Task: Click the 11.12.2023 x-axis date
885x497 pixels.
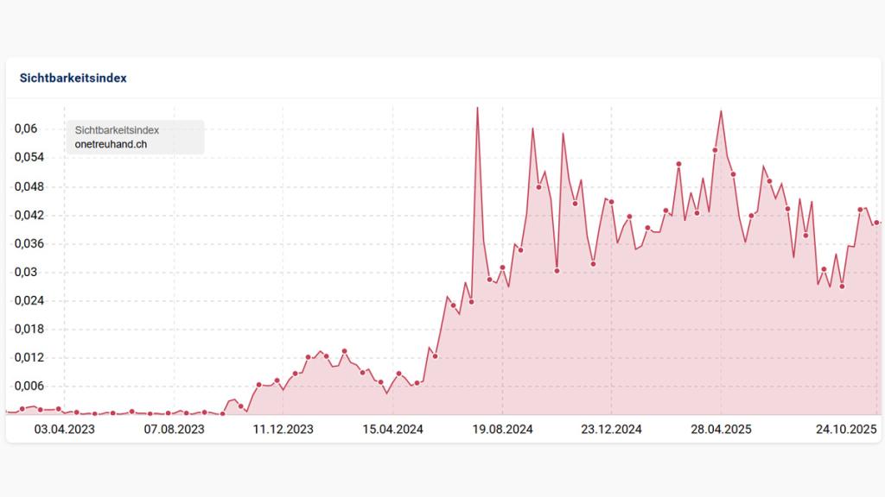Action: point(283,429)
